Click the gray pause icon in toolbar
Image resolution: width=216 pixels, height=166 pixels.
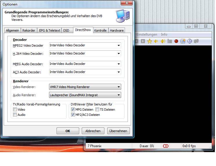(170, 41)
